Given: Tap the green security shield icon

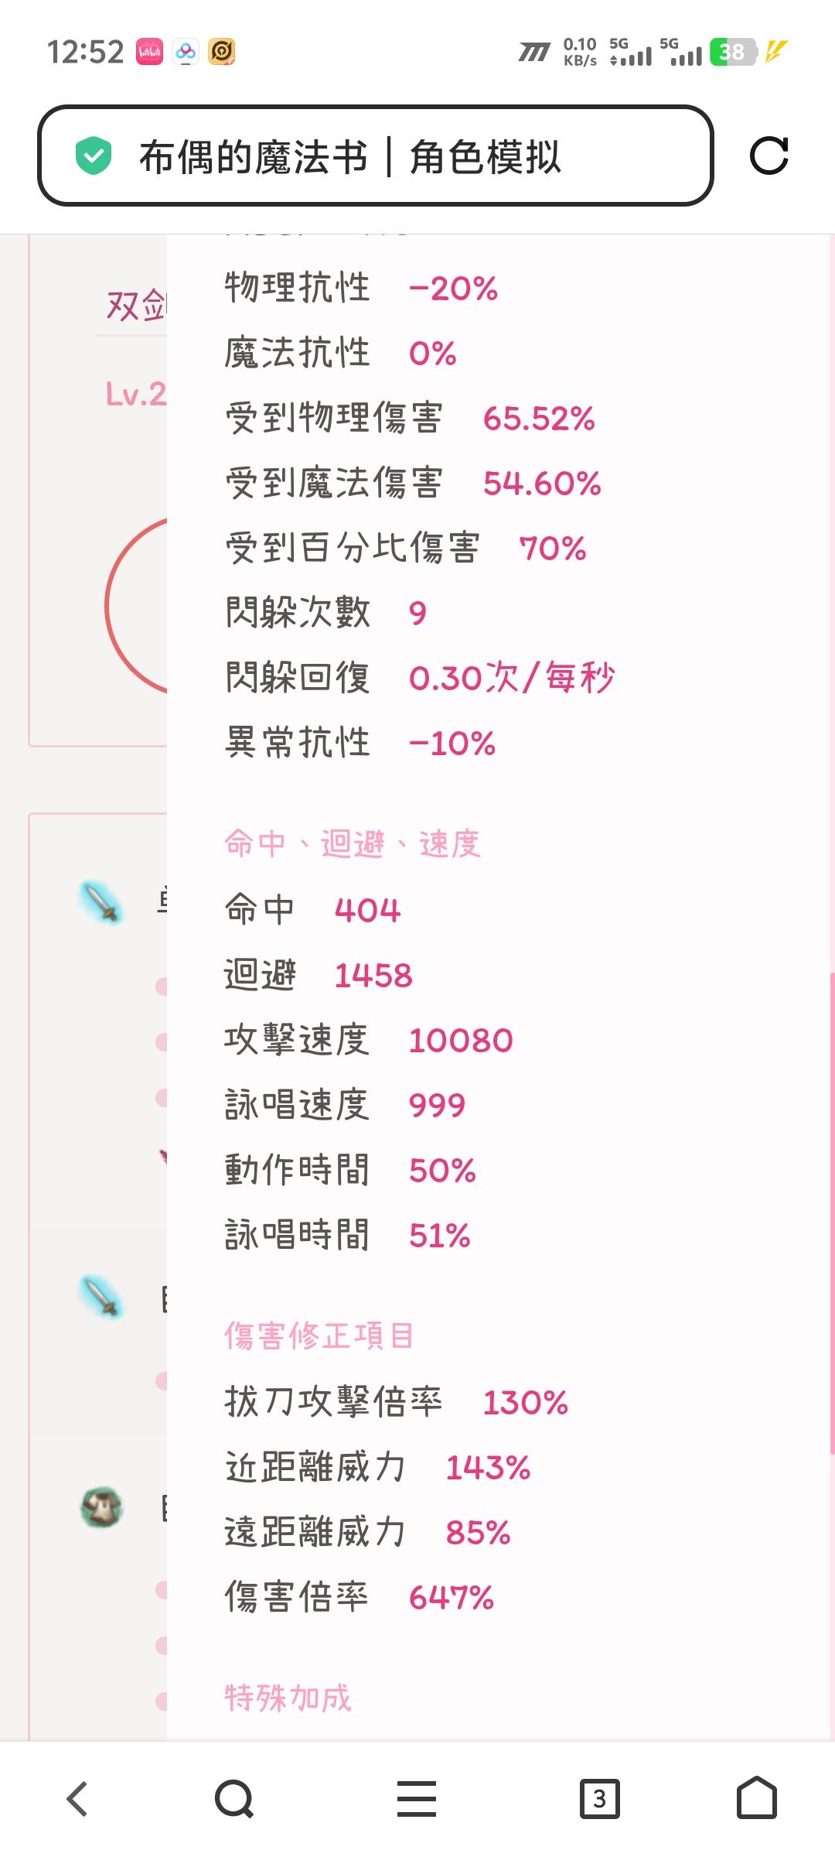Looking at the screenshot, I should tap(93, 156).
